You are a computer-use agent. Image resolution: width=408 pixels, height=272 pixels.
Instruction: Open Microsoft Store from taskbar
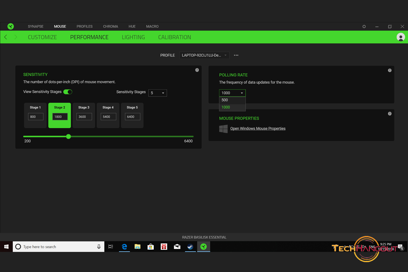coord(150,247)
